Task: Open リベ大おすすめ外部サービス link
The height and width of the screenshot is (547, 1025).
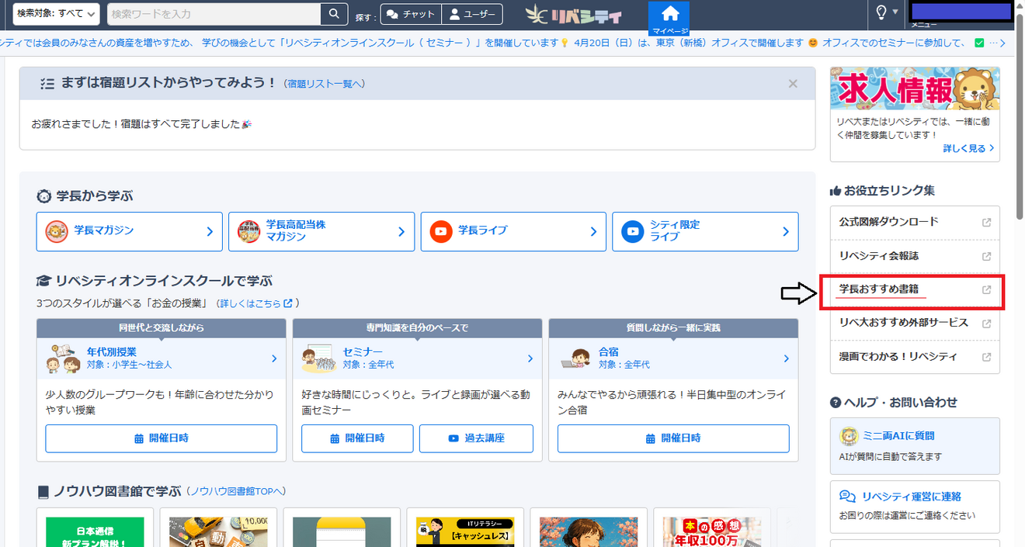Action: point(915,323)
